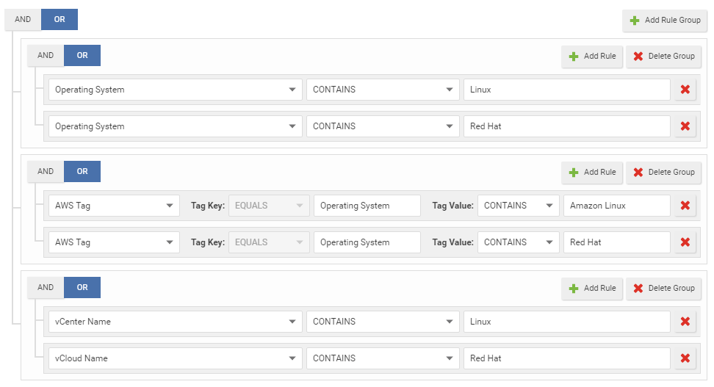This screenshot has height=387, width=714.
Task: Expand CONTAINS operator for the Linux OS rule
Action: [382, 90]
